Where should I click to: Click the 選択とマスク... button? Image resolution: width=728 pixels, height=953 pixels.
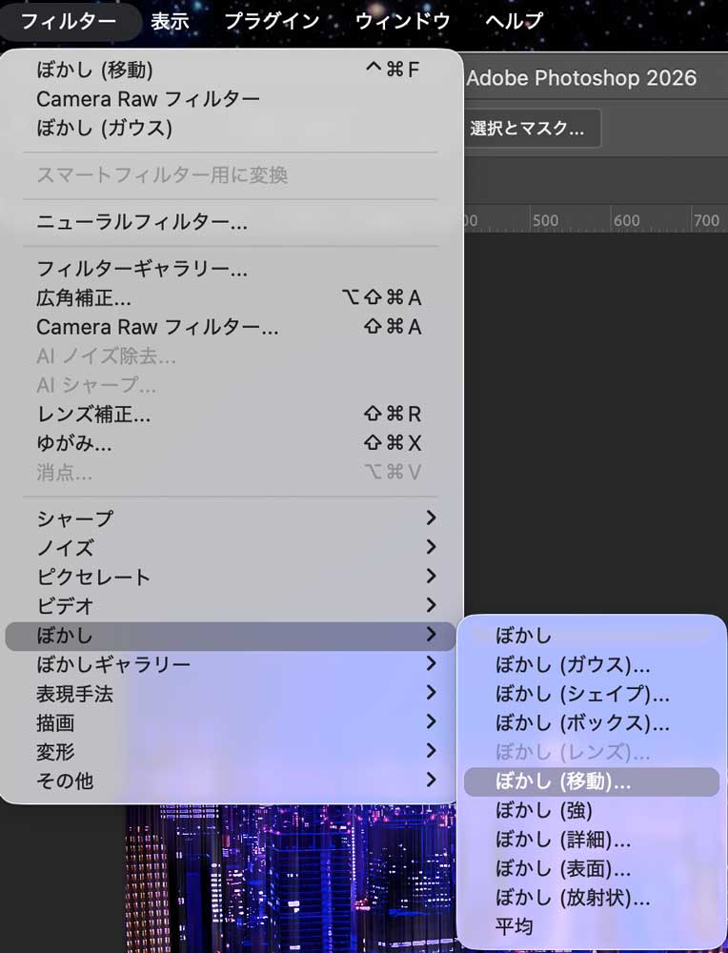533,129
